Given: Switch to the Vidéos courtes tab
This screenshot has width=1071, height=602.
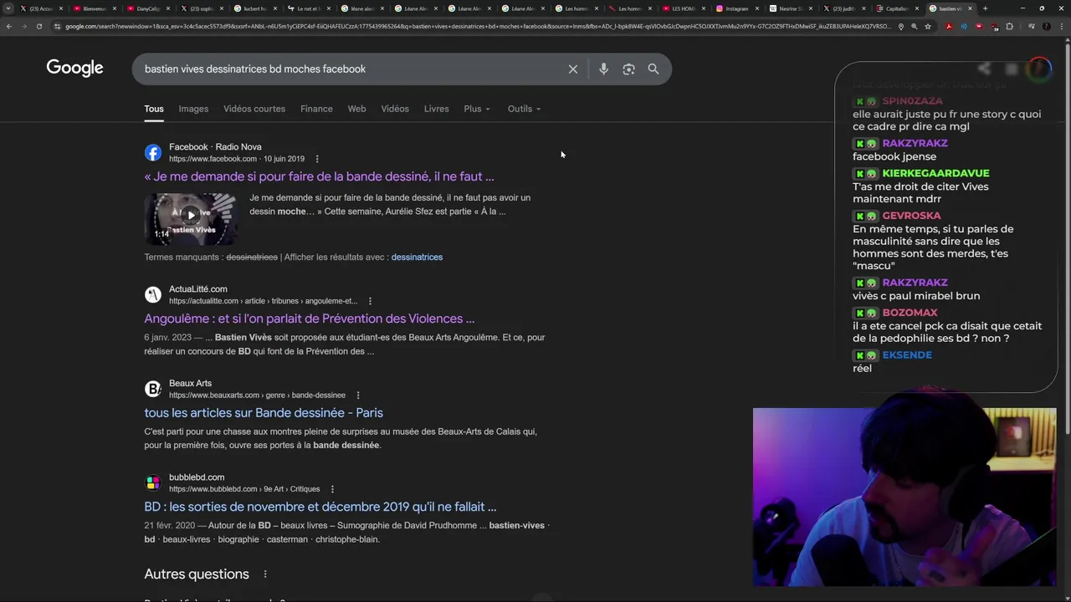Looking at the screenshot, I should pyautogui.click(x=254, y=109).
